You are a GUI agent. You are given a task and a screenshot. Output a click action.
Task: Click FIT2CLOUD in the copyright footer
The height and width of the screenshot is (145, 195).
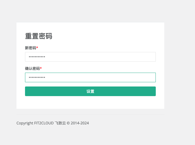click(43, 123)
